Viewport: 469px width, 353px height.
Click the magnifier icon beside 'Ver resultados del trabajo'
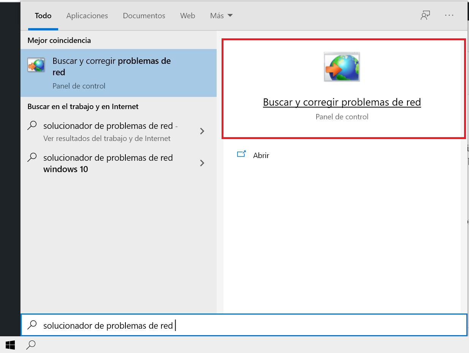pos(33,125)
